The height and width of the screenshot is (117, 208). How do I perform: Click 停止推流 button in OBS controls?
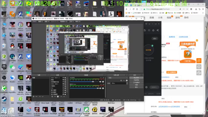click(x=136, y=78)
